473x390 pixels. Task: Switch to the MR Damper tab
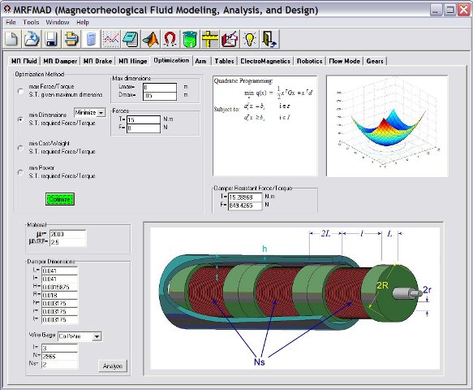pos(60,61)
